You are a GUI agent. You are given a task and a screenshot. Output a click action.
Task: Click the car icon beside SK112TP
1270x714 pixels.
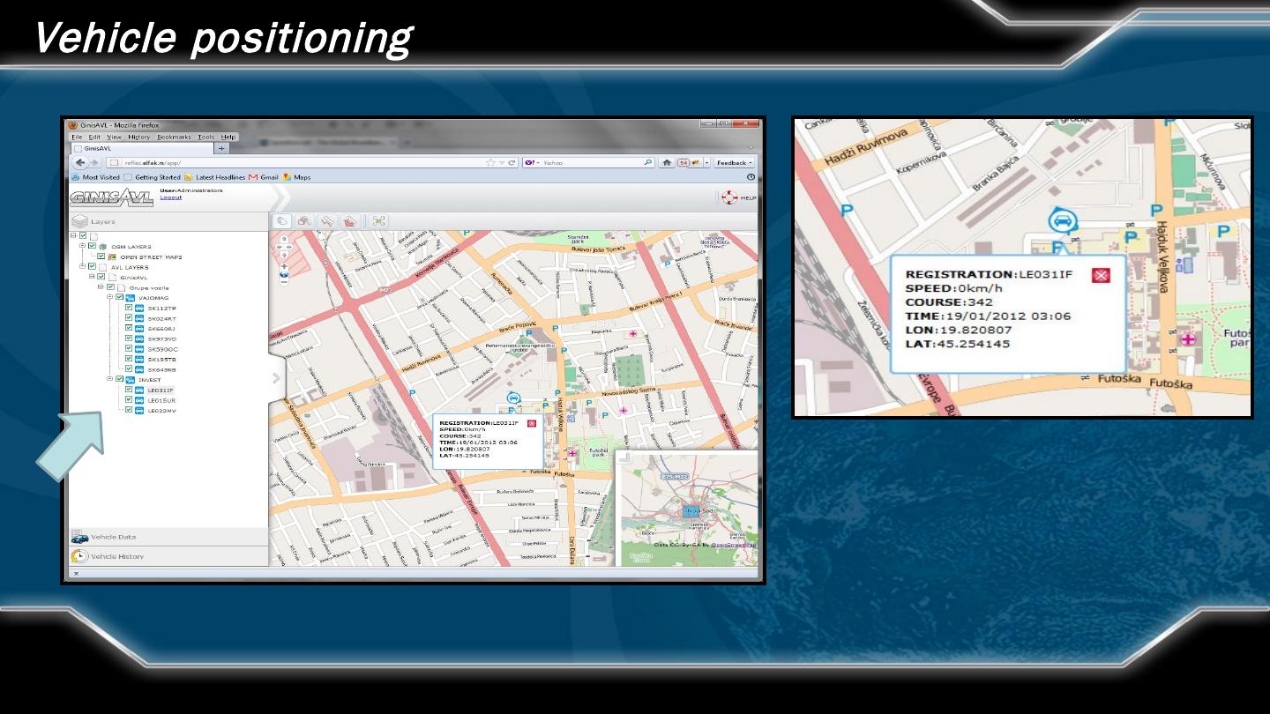[x=139, y=309]
